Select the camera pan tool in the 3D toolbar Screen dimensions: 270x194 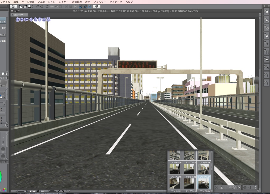(22, 19)
